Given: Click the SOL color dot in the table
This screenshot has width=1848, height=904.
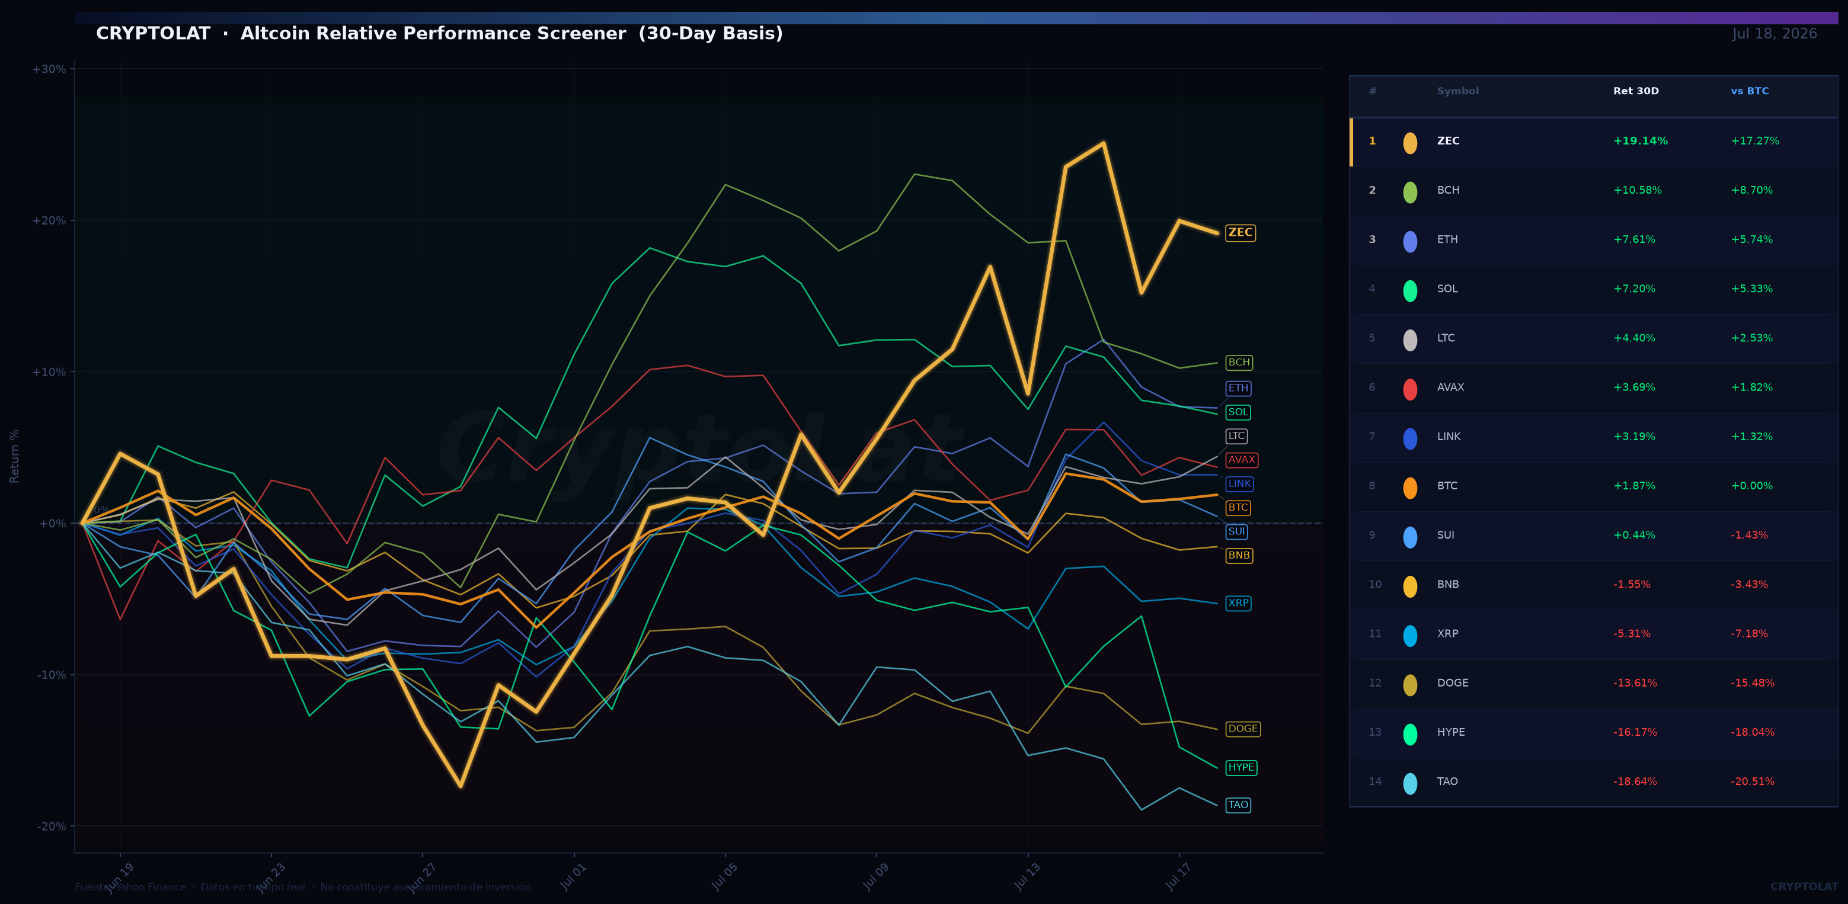Looking at the screenshot, I should (1409, 290).
